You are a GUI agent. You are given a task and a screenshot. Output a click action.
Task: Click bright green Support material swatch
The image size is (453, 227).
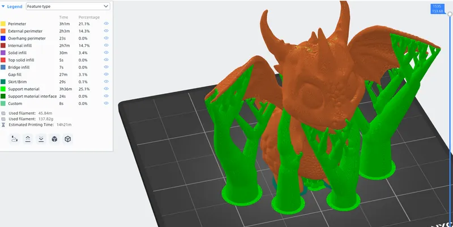(x=3, y=89)
